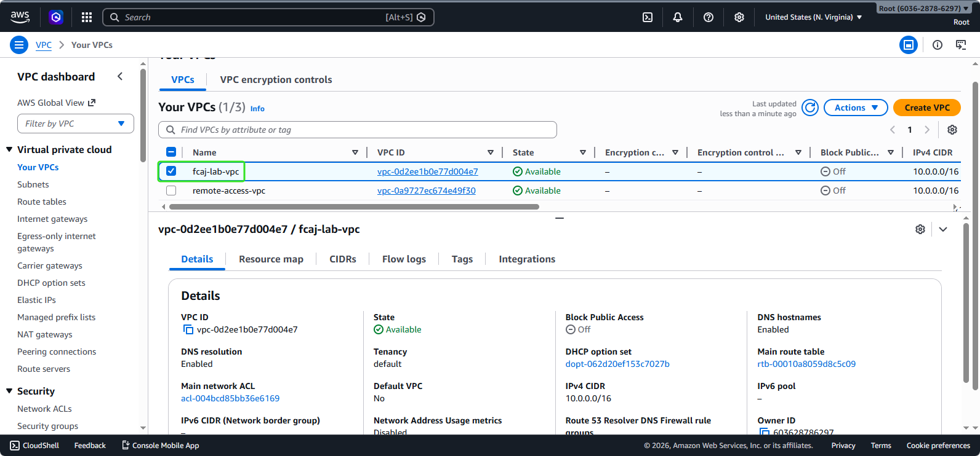Screen dimensions: 980x456
Task: Select the Details tab
Action: click(x=197, y=259)
